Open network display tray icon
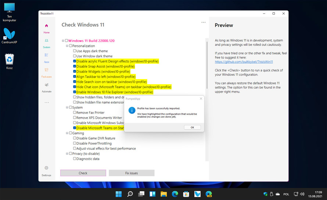The height and width of the screenshot is (200, 327). point(296,194)
